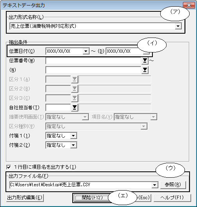Expand 付箋1 dropdown set to 指定なし

(x=73, y=135)
